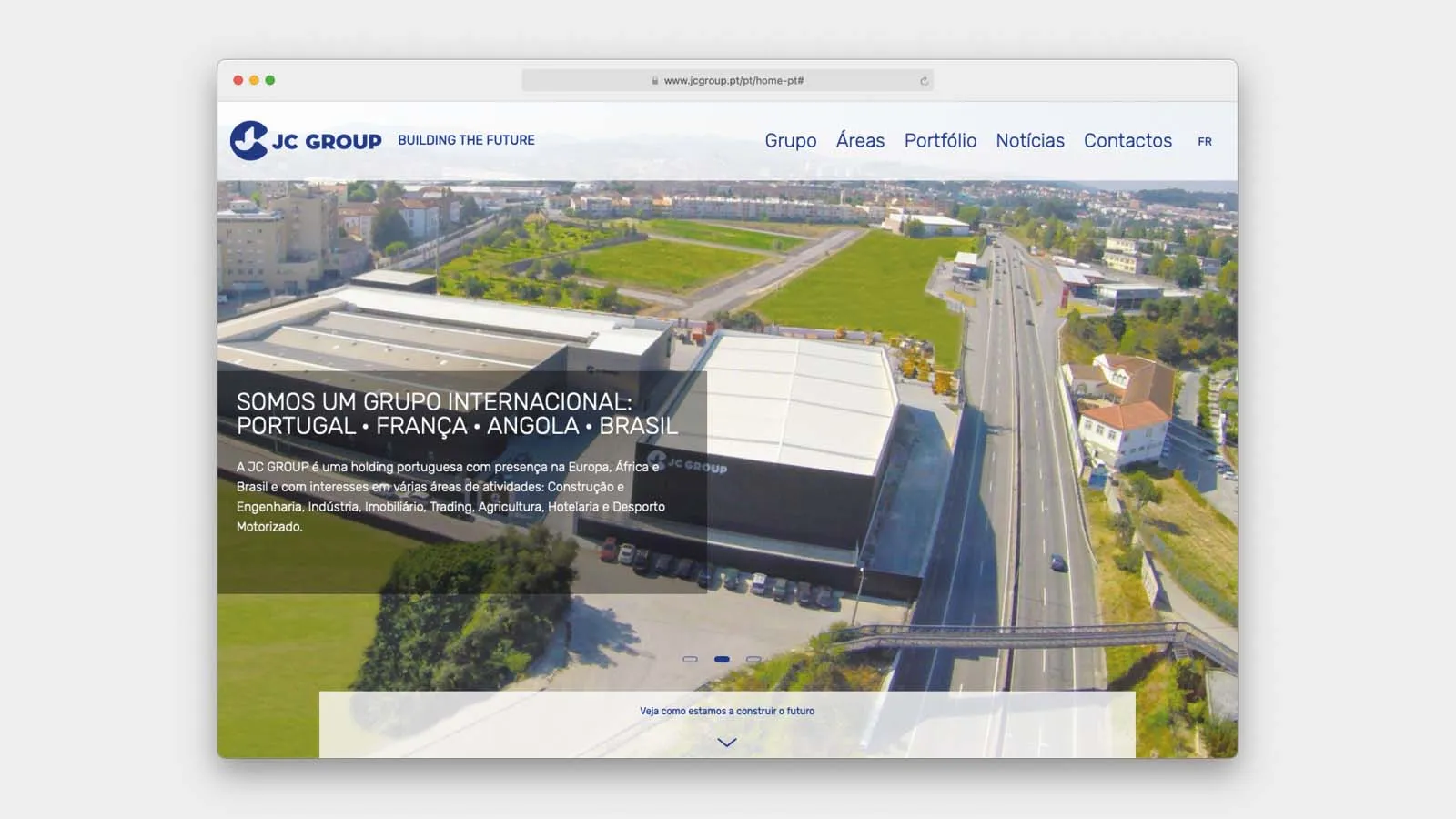
Task: Click the yellow minimize window button
Action: click(254, 80)
